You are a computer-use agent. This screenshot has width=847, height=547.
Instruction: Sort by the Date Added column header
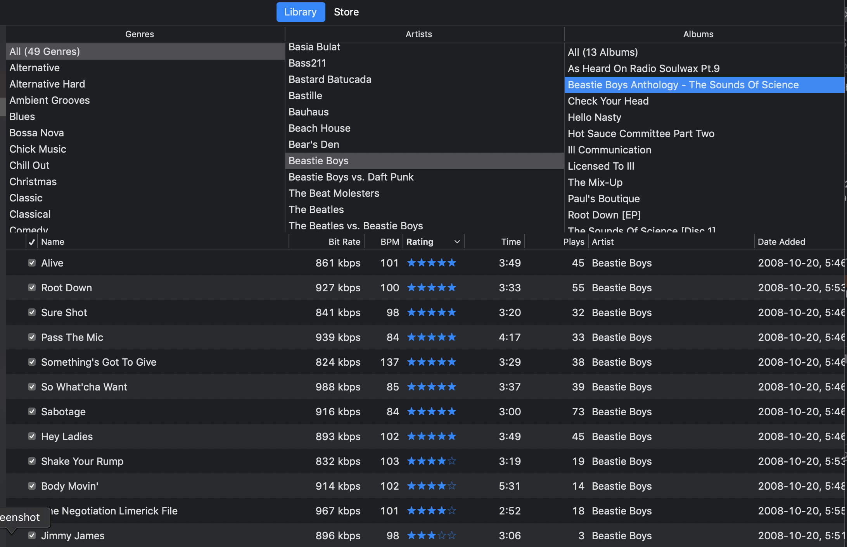pyautogui.click(x=781, y=242)
